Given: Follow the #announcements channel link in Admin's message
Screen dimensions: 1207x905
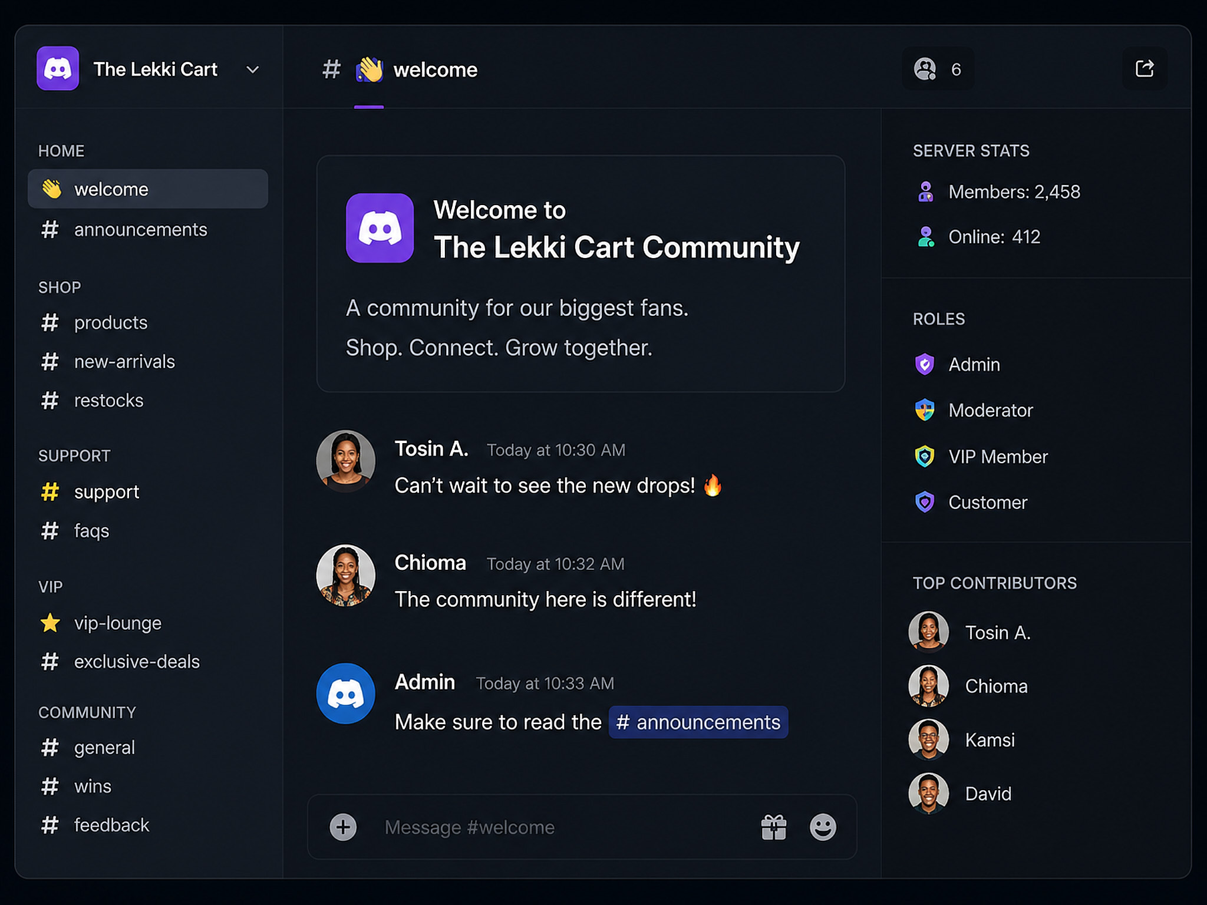Looking at the screenshot, I should pyautogui.click(x=698, y=722).
